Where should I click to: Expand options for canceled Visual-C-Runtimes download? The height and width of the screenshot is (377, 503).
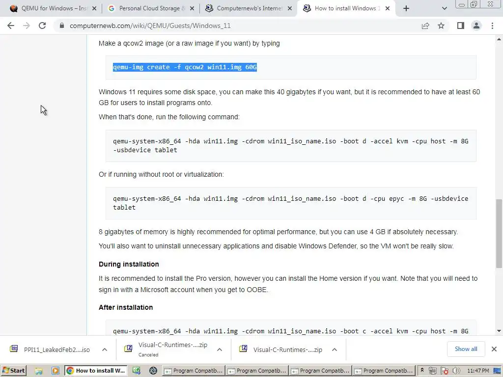pos(220,350)
